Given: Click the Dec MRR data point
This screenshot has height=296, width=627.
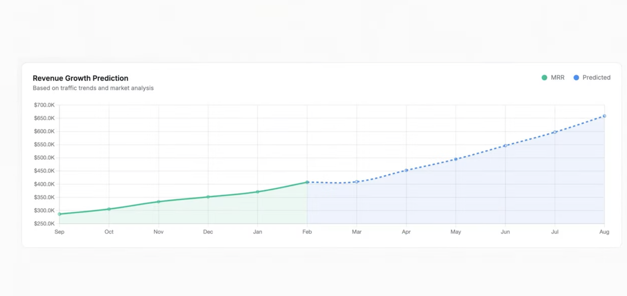Looking at the screenshot, I should coord(208,197).
